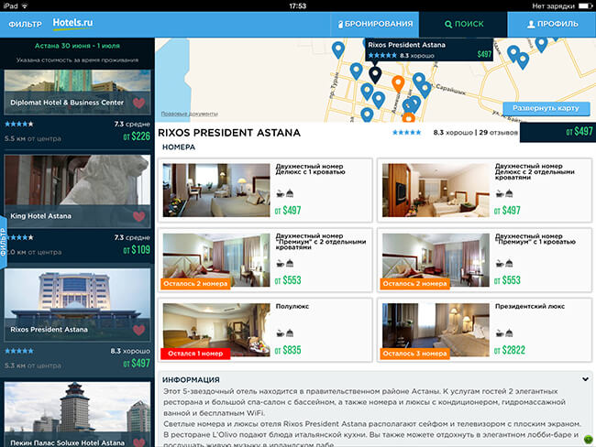596x447 pixels.
Task: Click the НОМЕРА section heading
Action: 179,147
